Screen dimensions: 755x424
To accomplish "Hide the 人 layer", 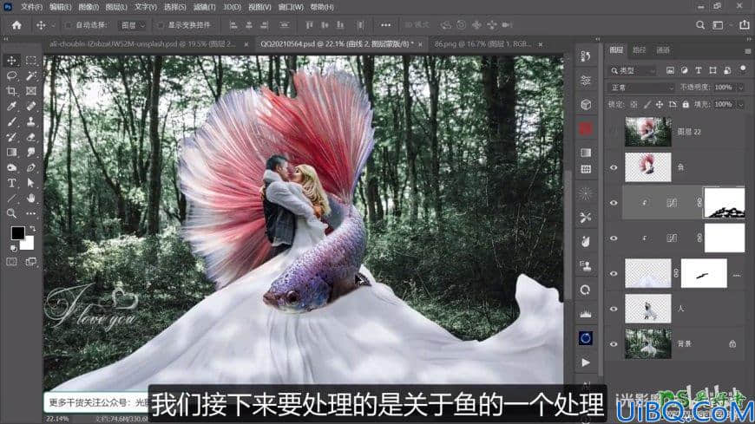I will pos(614,309).
